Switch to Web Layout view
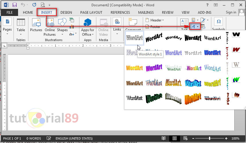The width and height of the screenshot is (246, 143). (x=186, y=138)
